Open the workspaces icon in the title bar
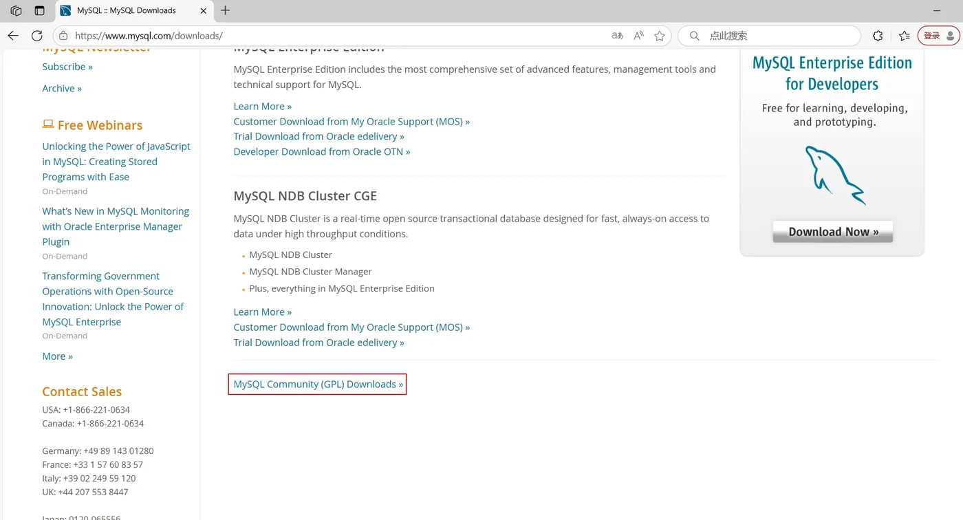 tap(17, 10)
